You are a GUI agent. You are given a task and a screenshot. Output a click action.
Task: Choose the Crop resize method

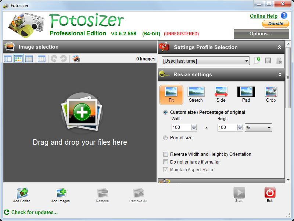point(271,95)
